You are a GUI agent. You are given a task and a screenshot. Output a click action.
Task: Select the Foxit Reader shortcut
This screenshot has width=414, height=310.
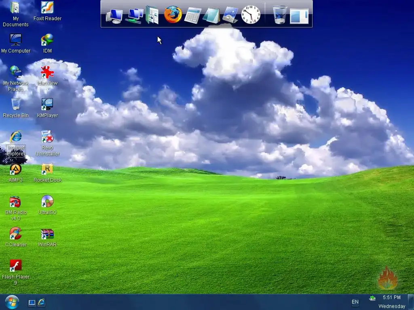tap(47, 11)
